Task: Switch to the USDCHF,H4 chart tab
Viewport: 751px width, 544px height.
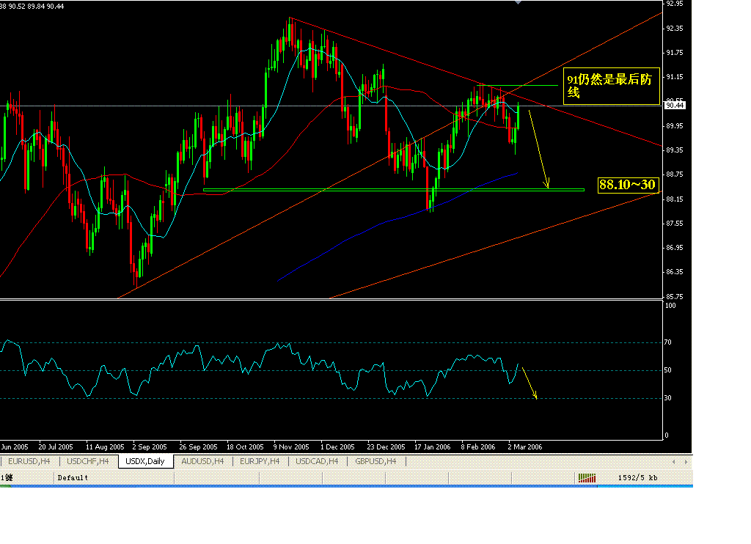Action: [88, 461]
